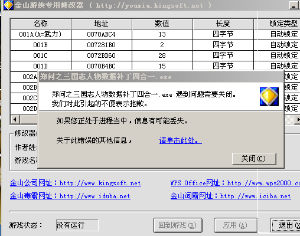Click the 关闭(C) button in error dialog
This screenshot has width=300, height=236.
pyautogui.click(x=254, y=159)
